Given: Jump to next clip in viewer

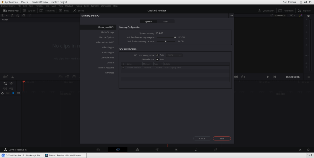Looking at the screenshot, I should [268, 77].
